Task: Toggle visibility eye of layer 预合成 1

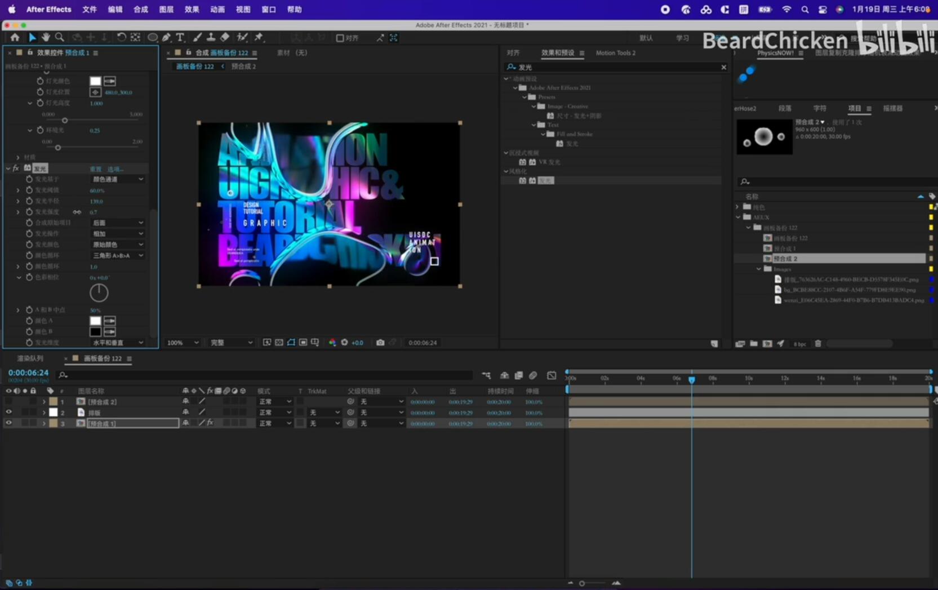Action: coord(8,423)
